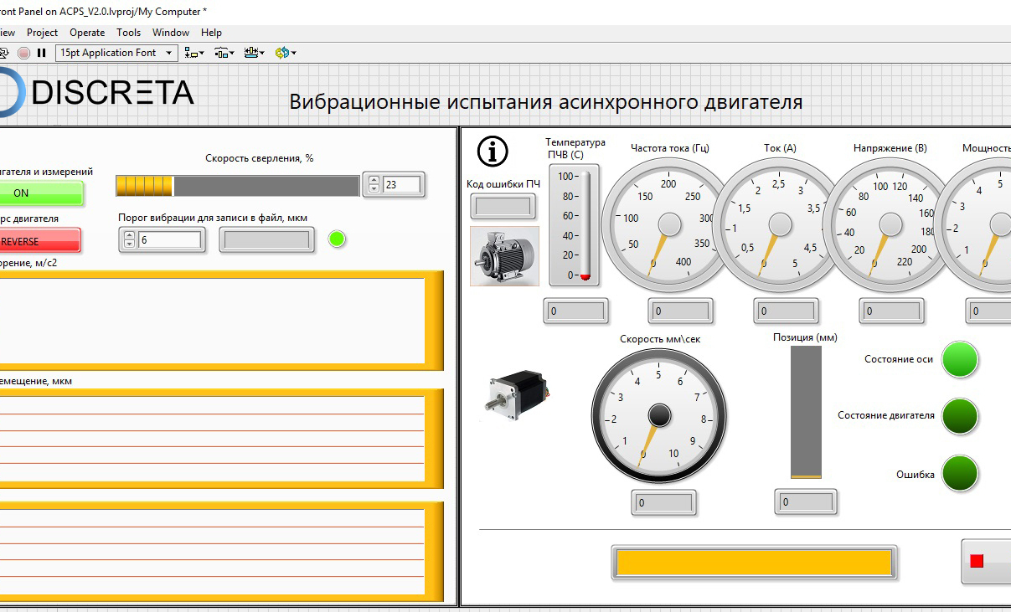This screenshot has width=1011, height=612.
Task: Click the info icon above error code
Action: click(x=493, y=152)
